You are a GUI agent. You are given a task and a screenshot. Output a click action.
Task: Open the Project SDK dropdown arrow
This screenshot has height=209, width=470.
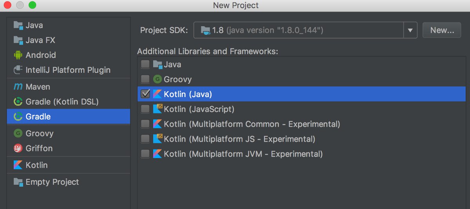coord(410,30)
